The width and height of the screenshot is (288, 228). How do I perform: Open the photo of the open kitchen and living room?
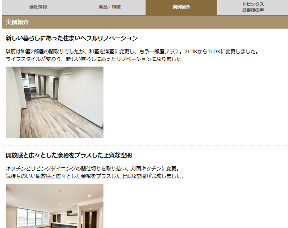pyautogui.click(x=55, y=206)
